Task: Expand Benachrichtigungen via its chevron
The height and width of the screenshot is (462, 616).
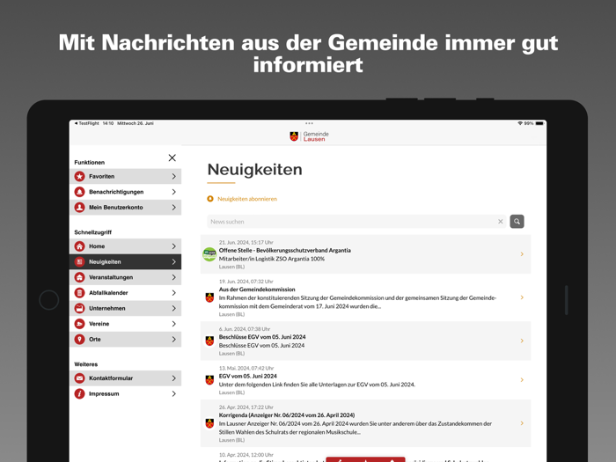Action: [174, 192]
